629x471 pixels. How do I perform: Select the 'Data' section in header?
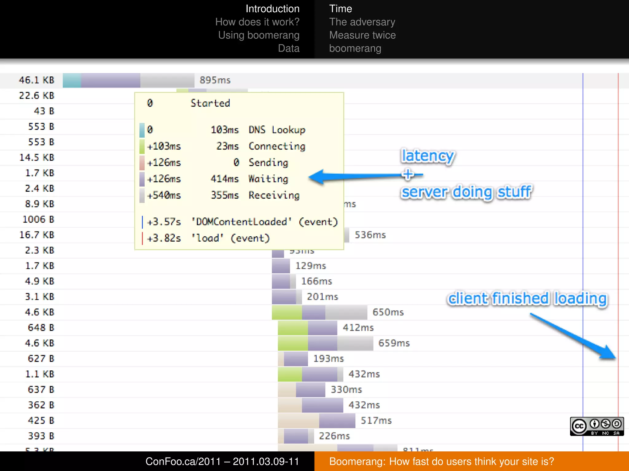pos(288,48)
